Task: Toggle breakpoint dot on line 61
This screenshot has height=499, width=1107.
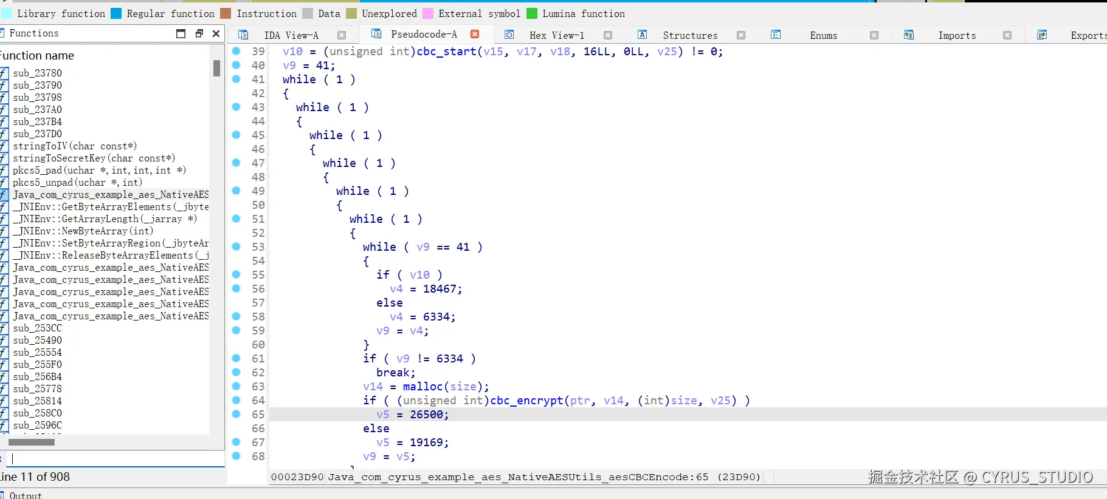Action: 236,358
